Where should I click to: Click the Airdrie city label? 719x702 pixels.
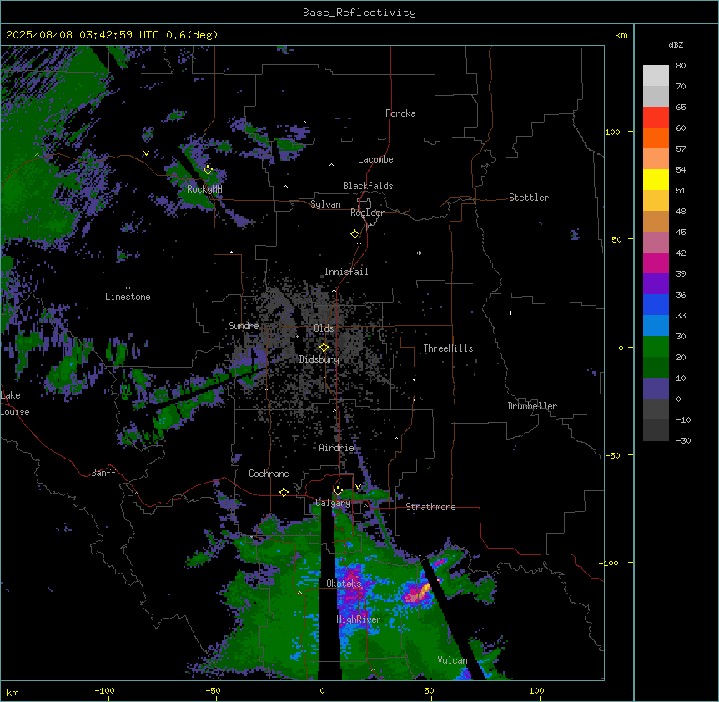tap(337, 448)
